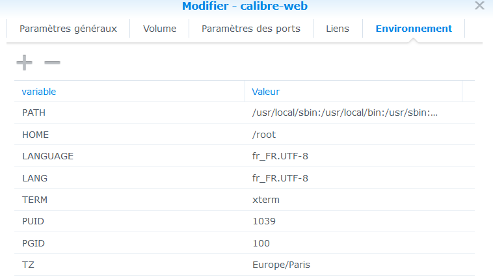
Task: Edit the PGID value 100
Action: 261,243
